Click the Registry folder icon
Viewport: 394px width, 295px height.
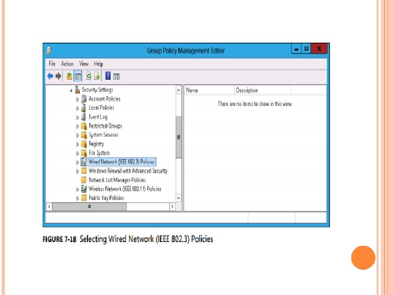(x=84, y=144)
